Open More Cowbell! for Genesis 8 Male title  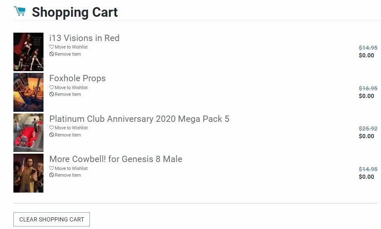115,159
